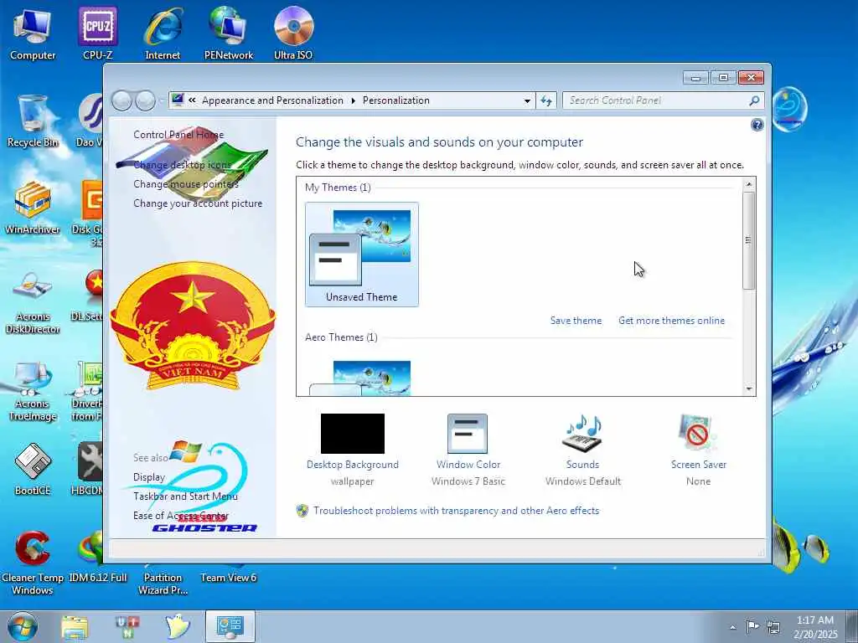858x643 pixels.
Task: Show hidden tray icons arrow
Action: [732, 627]
